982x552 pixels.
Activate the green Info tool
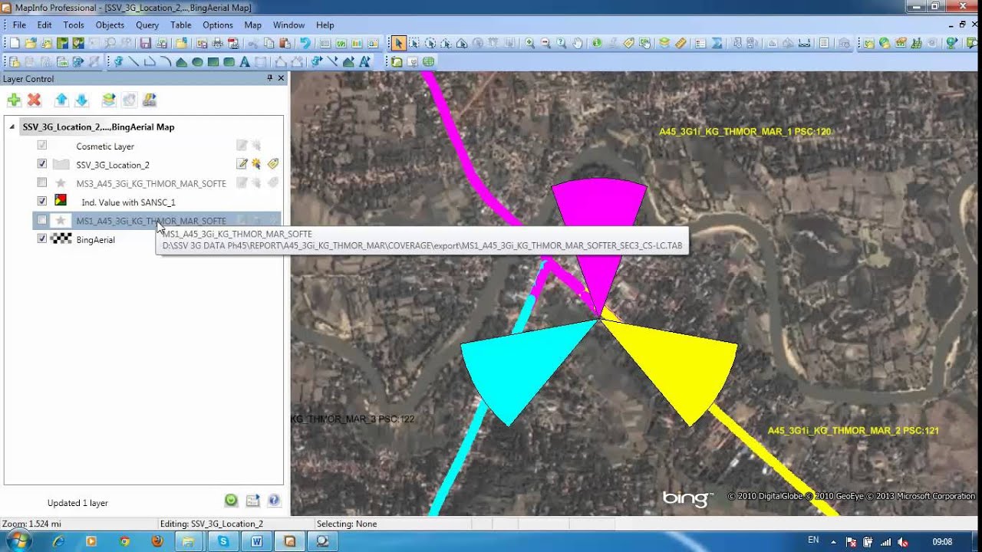click(597, 44)
